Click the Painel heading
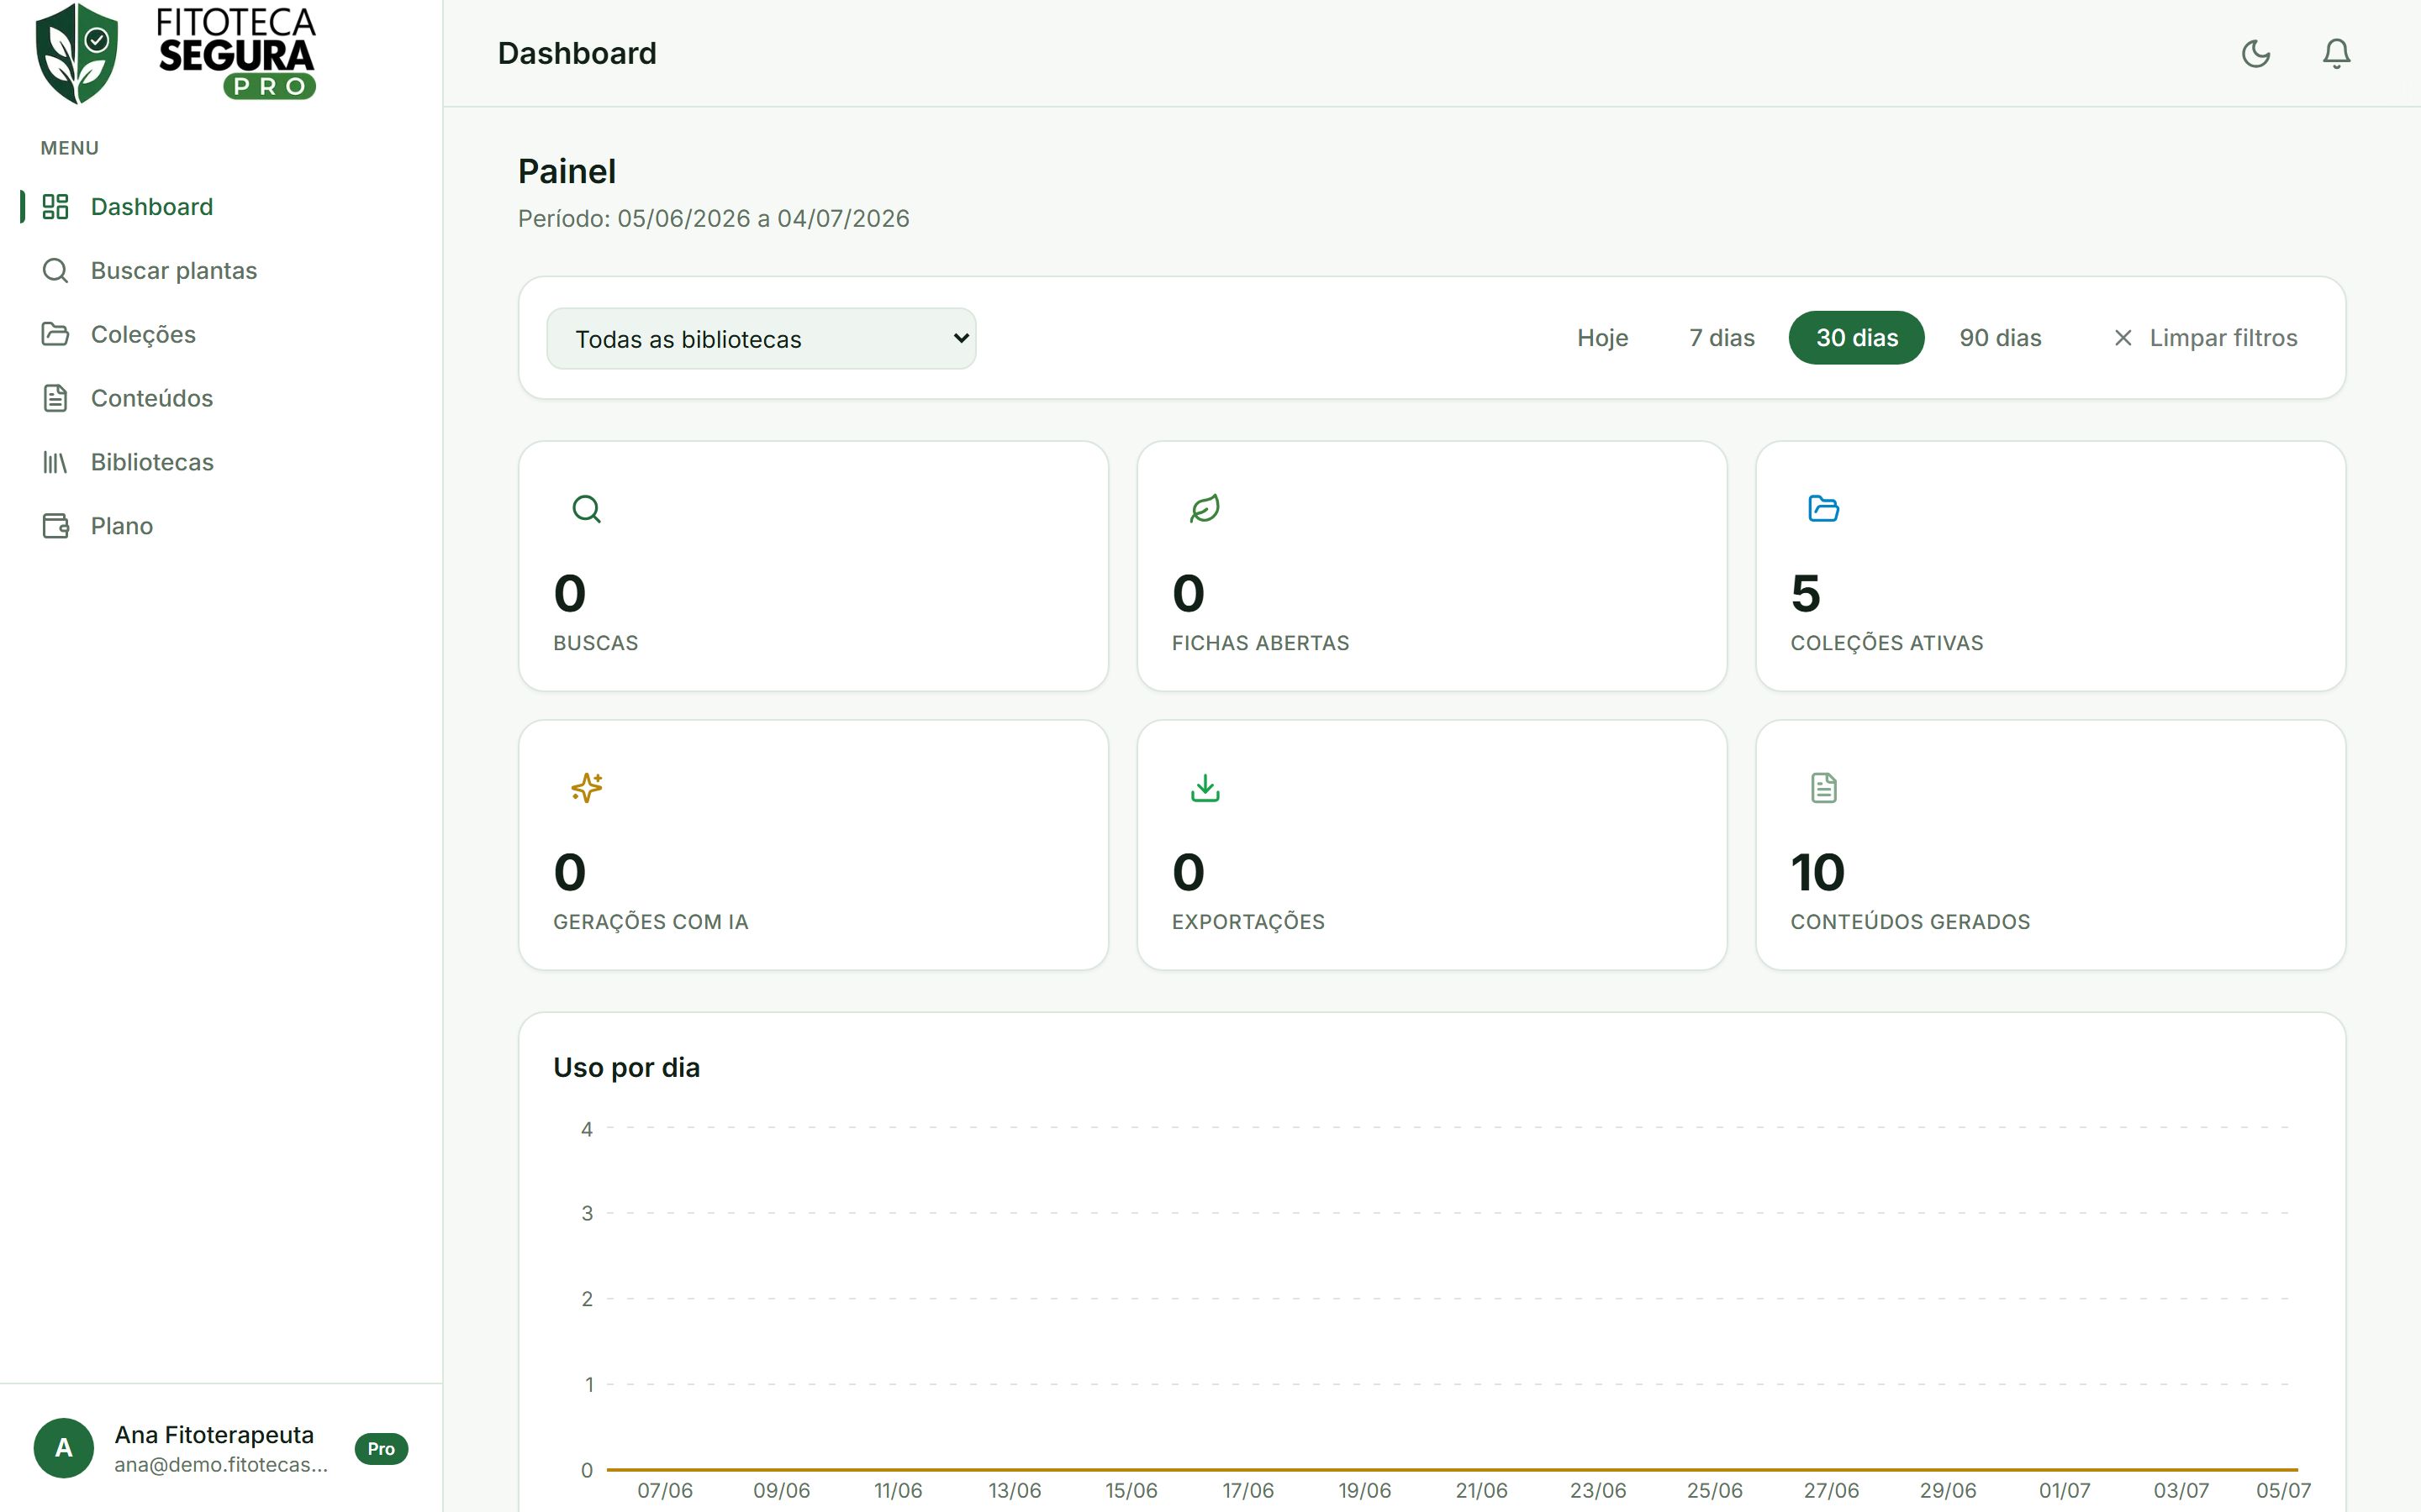The height and width of the screenshot is (1512, 2421). tap(567, 171)
